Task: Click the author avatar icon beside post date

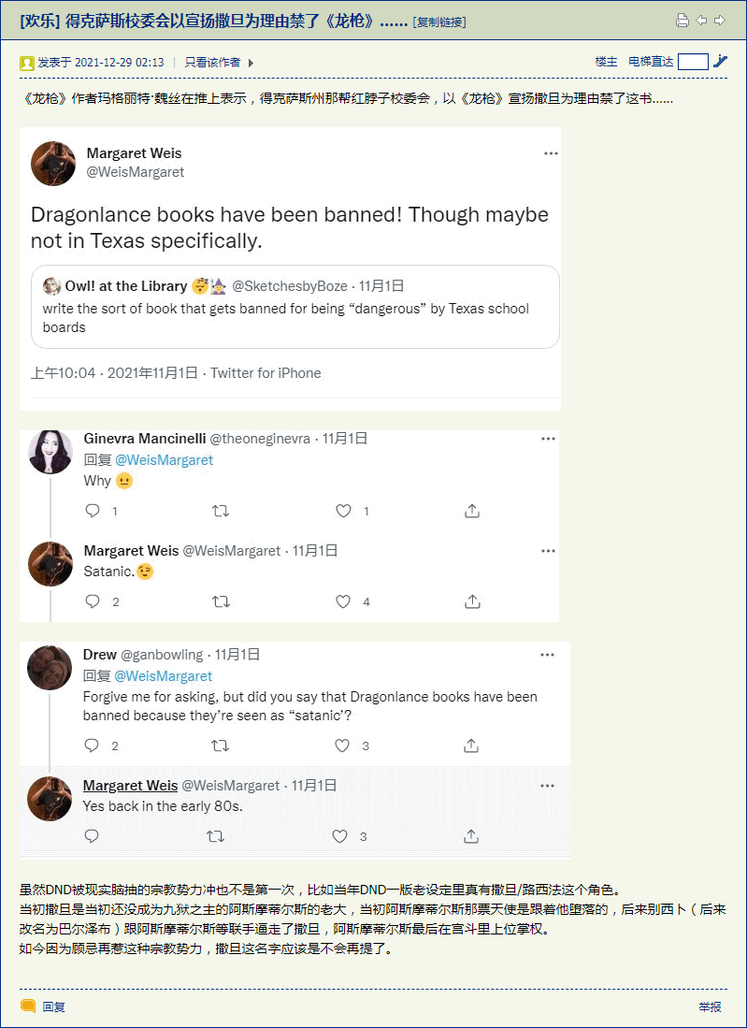Action: (27, 63)
